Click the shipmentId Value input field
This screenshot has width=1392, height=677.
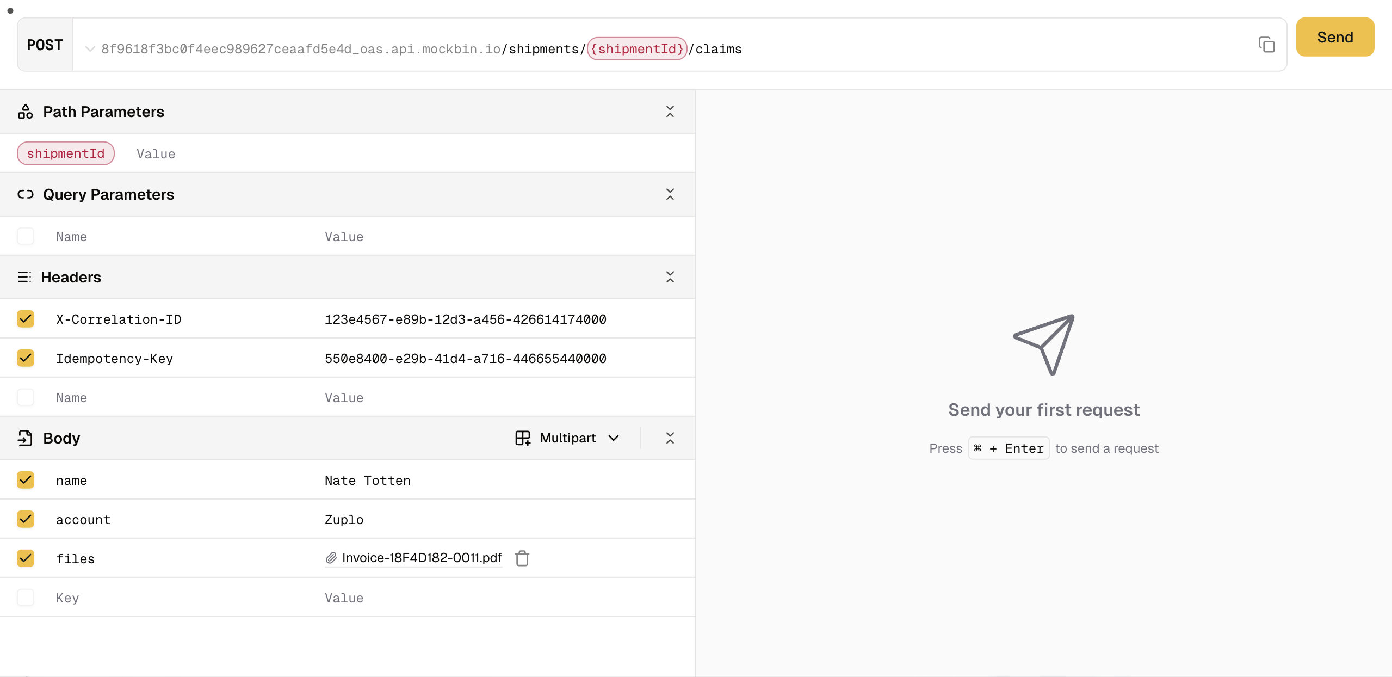(156, 153)
